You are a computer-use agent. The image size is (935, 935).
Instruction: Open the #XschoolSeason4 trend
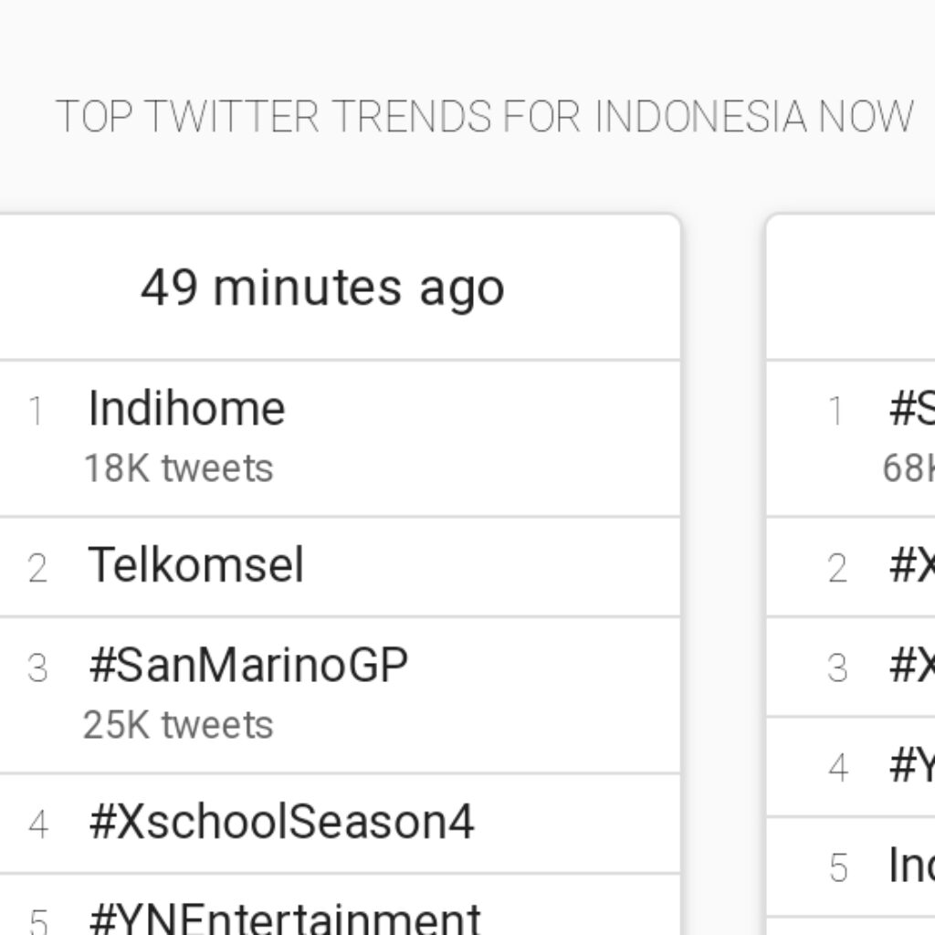click(281, 822)
